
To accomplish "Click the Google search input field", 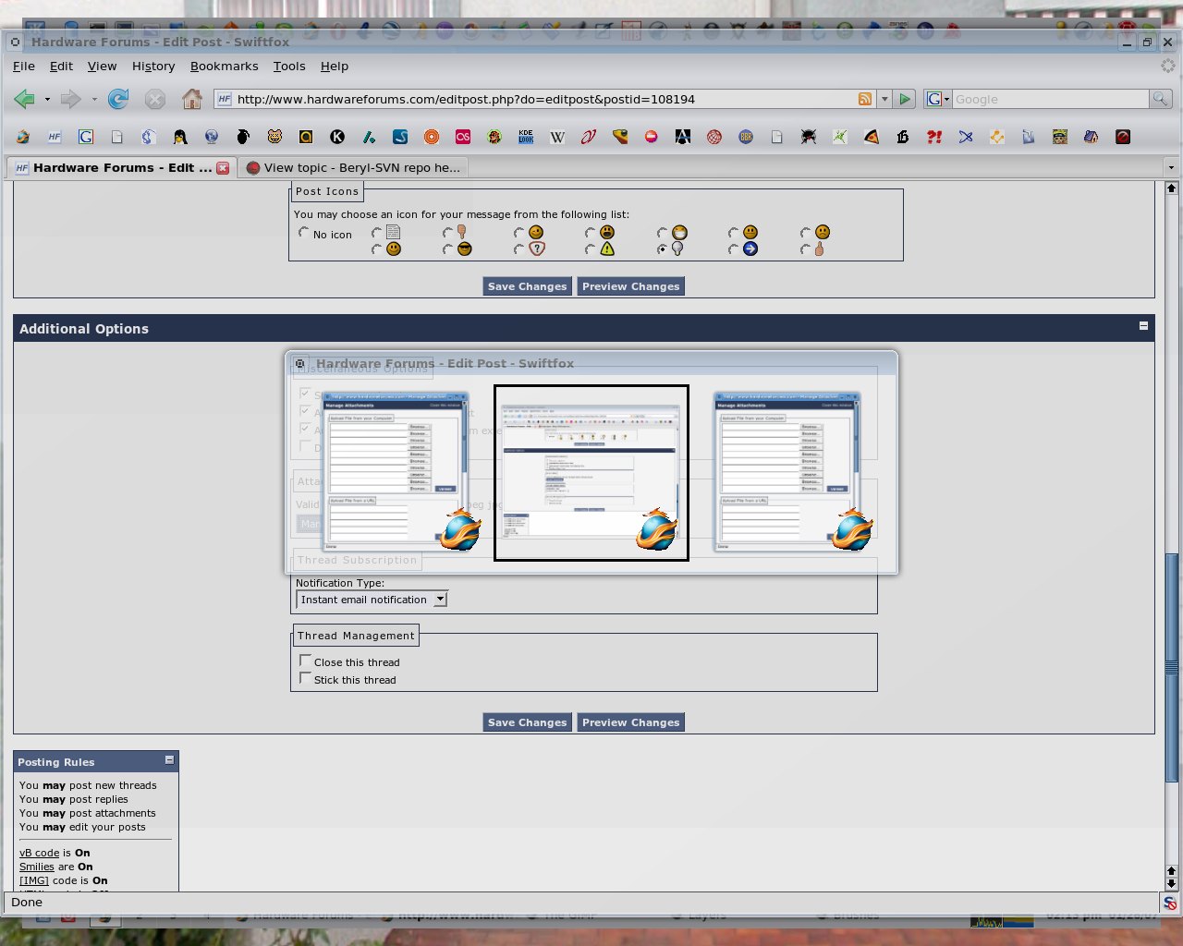I will pos(1051,99).
